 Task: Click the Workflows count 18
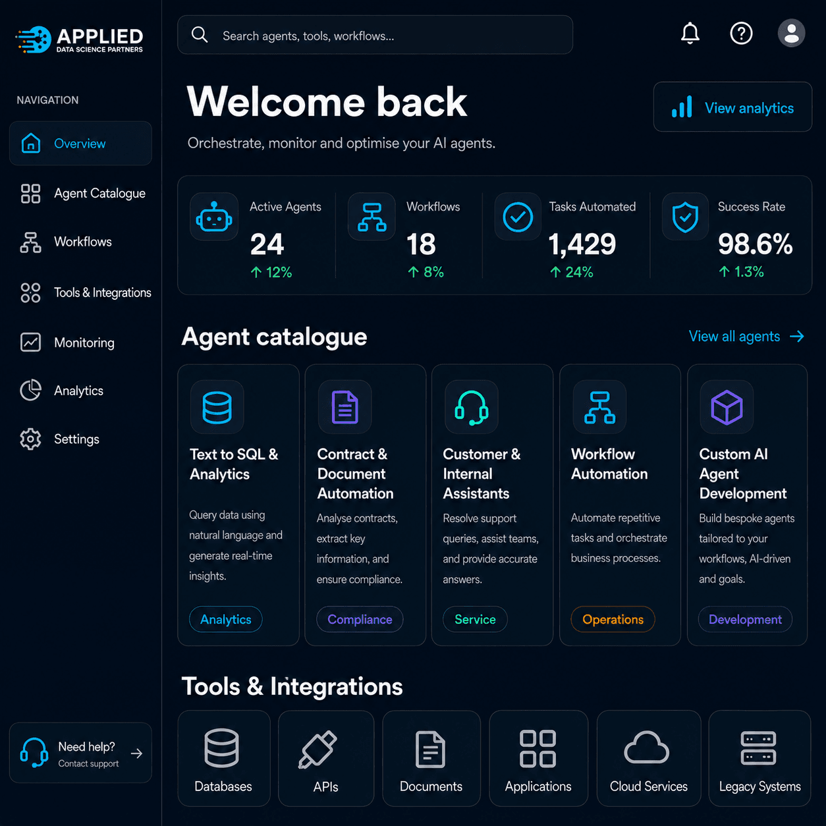[421, 244]
